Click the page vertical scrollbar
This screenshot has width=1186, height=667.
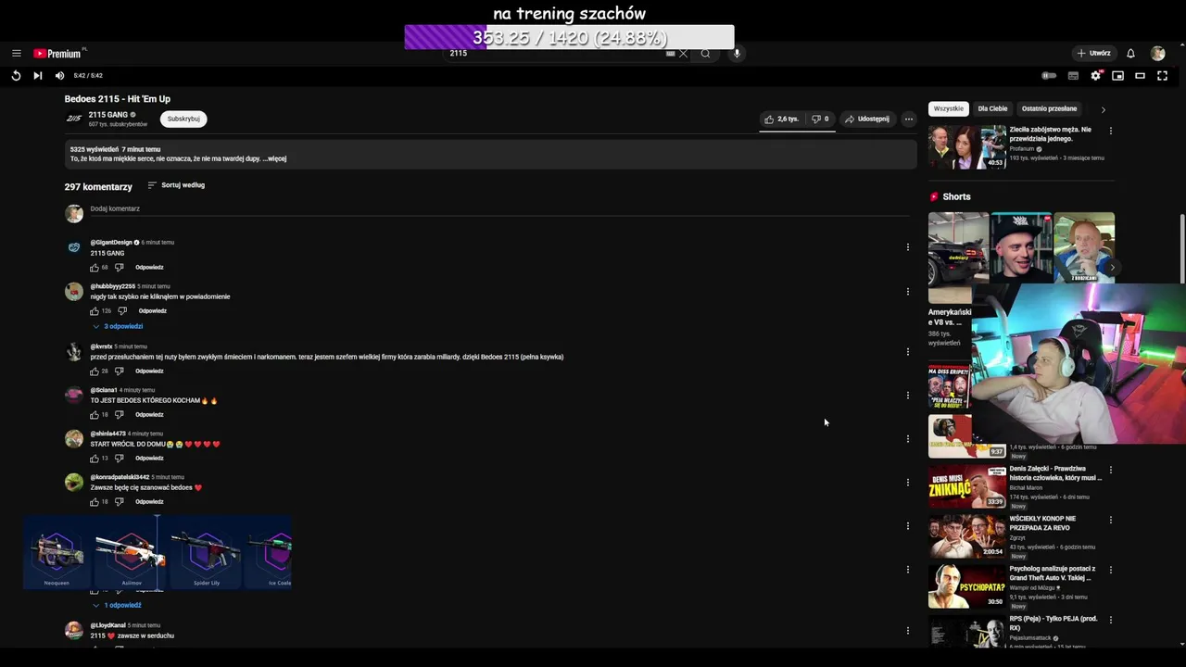point(1181,248)
